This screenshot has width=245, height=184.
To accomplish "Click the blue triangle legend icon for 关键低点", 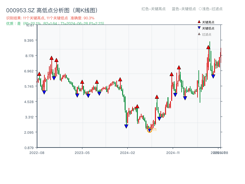I will 199,28.
